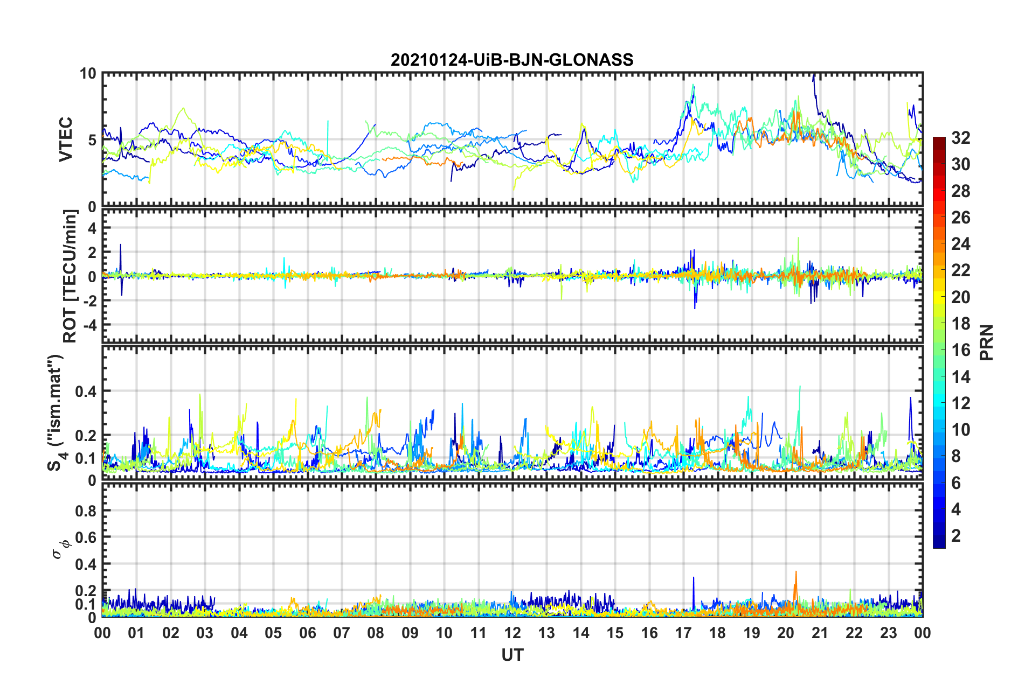
Task: Select hour tick "07" on the UT axis
Action: pos(342,633)
